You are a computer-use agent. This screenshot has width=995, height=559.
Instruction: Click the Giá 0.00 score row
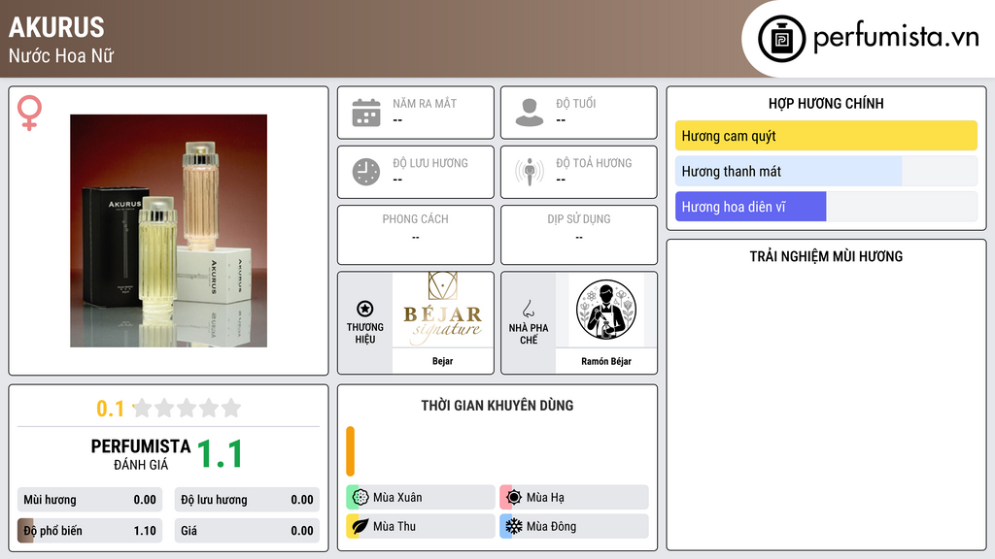click(x=247, y=531)
